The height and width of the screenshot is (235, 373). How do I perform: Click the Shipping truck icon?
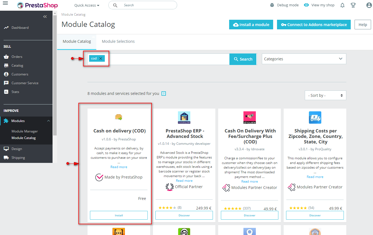click(6, 158)
